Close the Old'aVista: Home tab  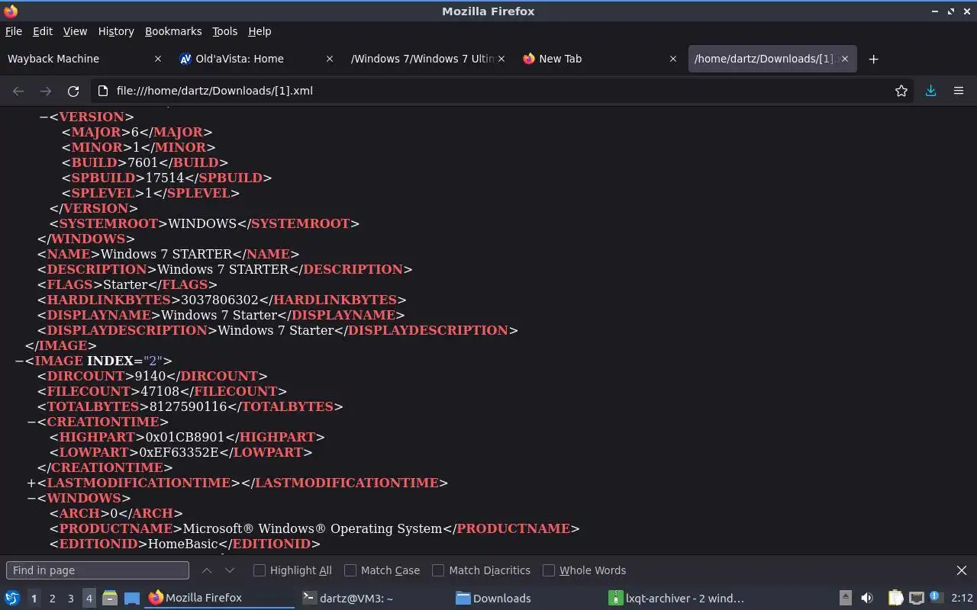(x=330, y=59)
